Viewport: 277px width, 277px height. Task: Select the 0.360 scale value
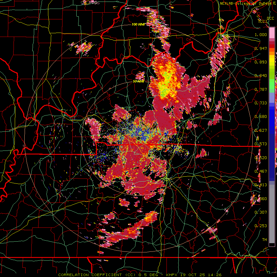261,199
